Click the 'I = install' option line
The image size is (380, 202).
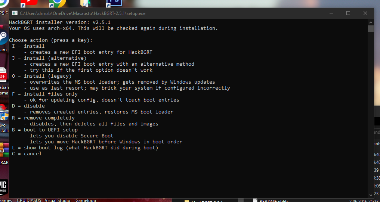coord(28,46)
